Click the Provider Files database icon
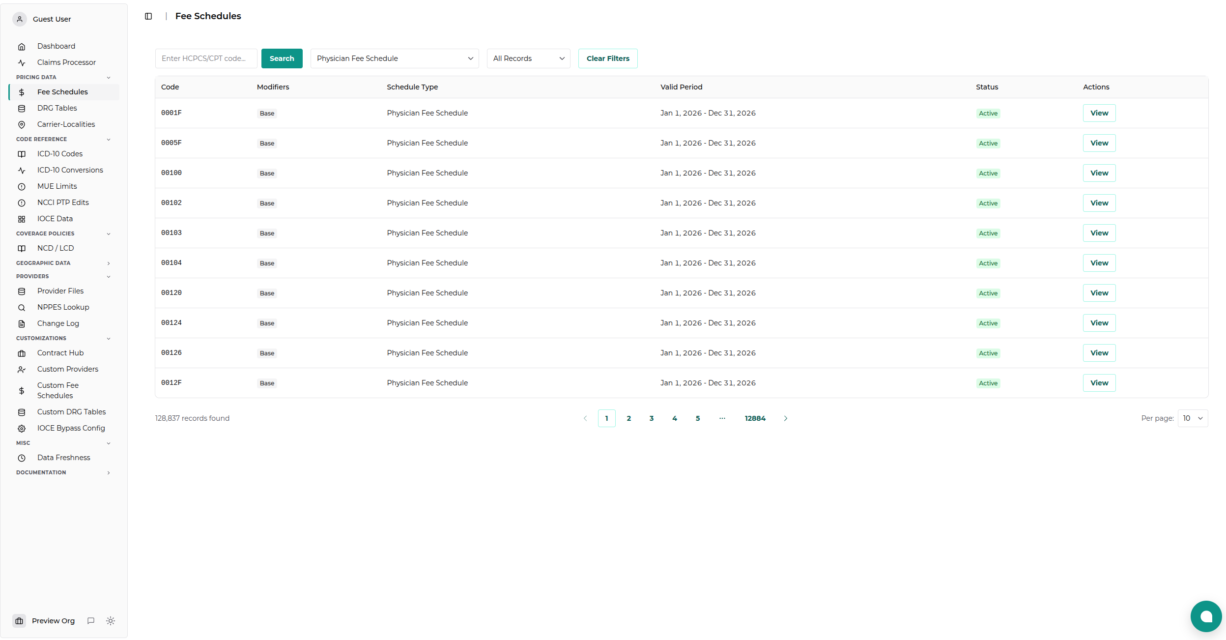The height and width of the screenshot is (640, 1226). [x=22, y=291]
